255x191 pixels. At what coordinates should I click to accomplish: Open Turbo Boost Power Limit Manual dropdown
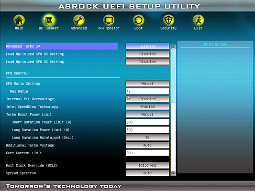[147, 115]
